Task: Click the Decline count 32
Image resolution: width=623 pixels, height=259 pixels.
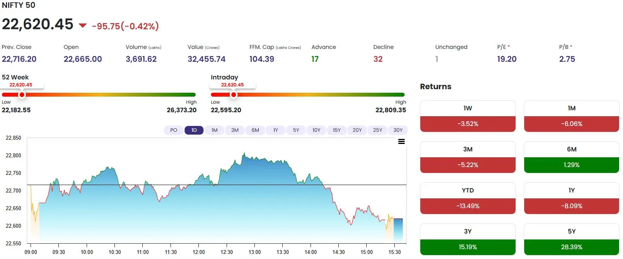Action: pyautogui.click(x=378, y=59)
